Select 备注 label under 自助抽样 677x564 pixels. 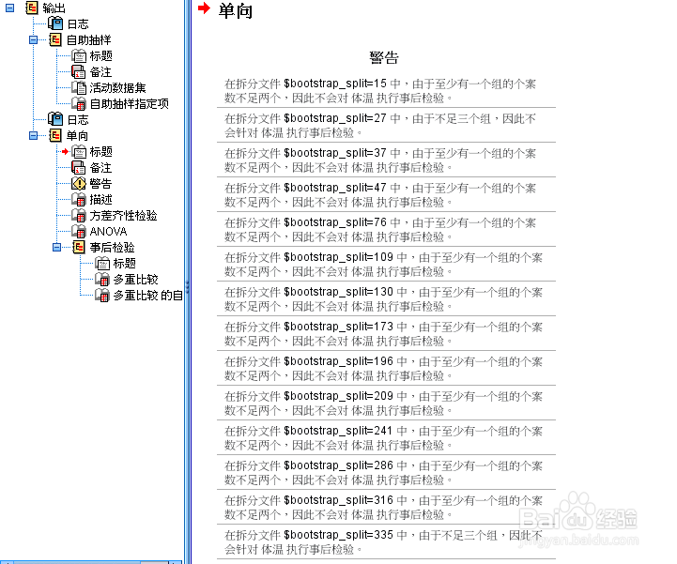(100, 72)
